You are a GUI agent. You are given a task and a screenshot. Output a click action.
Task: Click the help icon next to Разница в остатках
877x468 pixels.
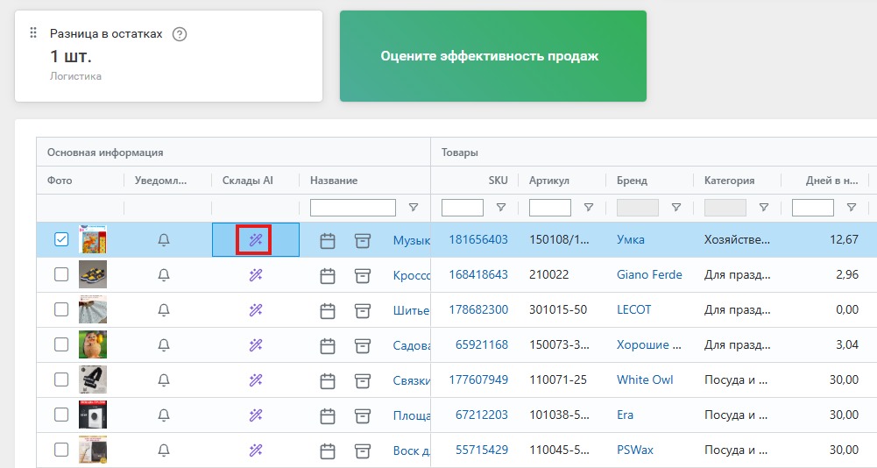(180, 34)
